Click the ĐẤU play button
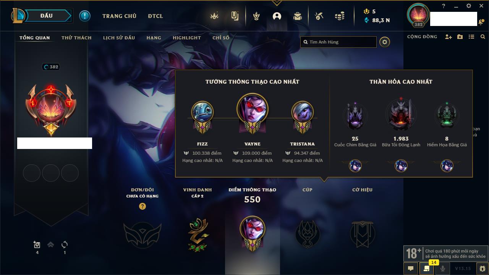This screenshot has width=489, height=275. (x=47, y=16)
